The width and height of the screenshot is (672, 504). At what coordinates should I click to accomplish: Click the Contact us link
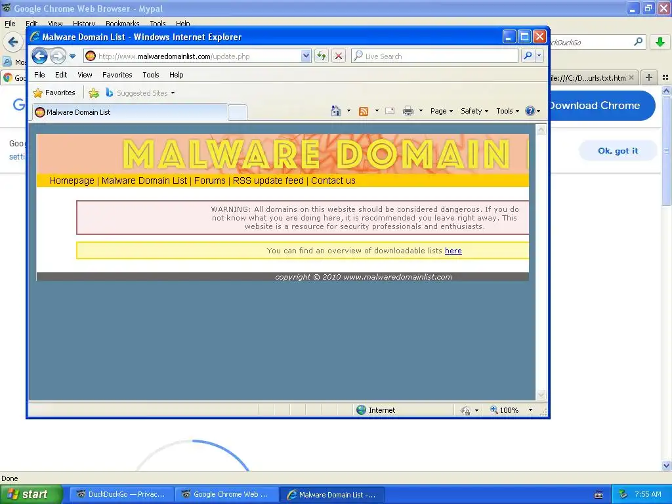point(333,180)
